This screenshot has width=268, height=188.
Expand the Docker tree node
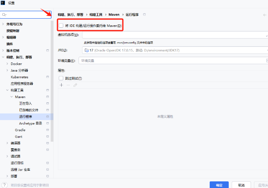click(x=7, y=64)
